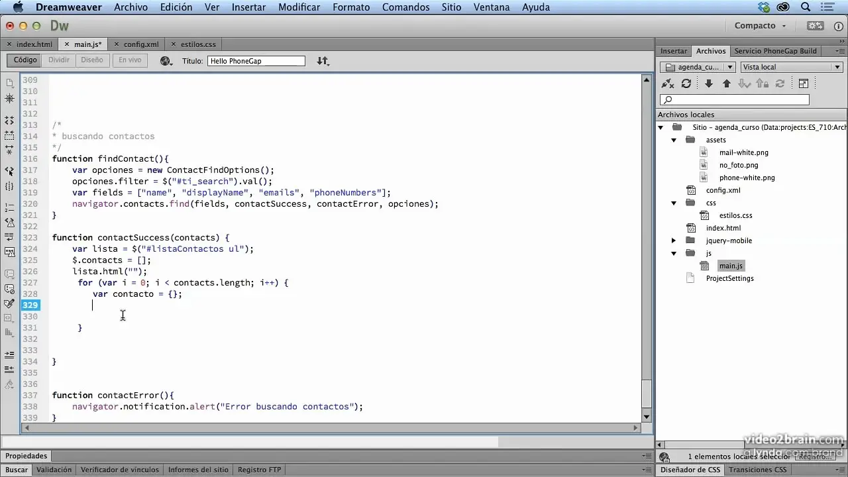This screenshot has width=848, height=477.
Task: Open the Comandos menu
Action: [x=406, y=7]
